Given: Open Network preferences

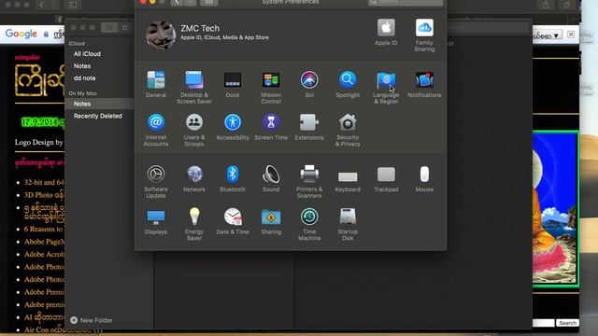Looking at the screenshot, I should point(194,178).
